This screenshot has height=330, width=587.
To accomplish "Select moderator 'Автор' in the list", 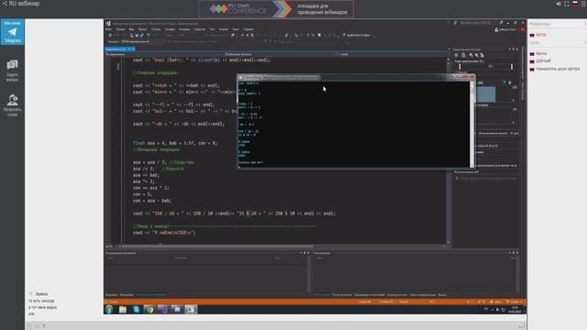I will tap(540, 35).
